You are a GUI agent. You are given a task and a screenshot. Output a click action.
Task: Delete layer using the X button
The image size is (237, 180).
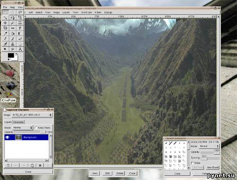40,165
